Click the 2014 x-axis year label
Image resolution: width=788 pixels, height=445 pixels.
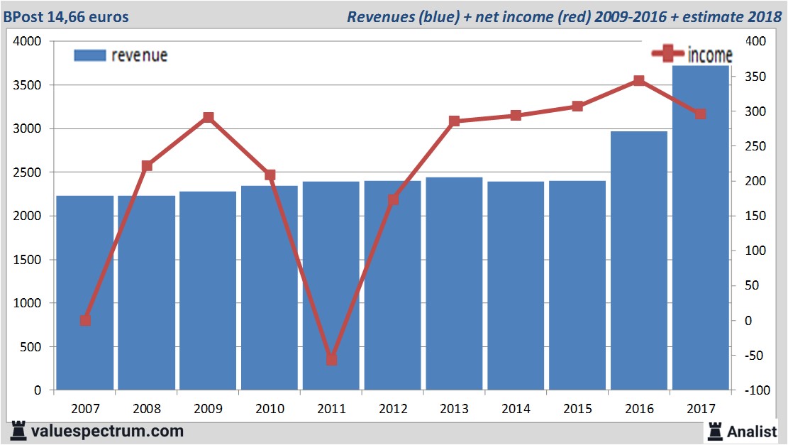516,409
